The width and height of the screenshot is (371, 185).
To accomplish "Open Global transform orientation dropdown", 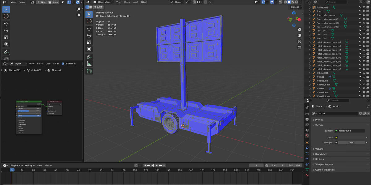I will (x=177, y=2).
